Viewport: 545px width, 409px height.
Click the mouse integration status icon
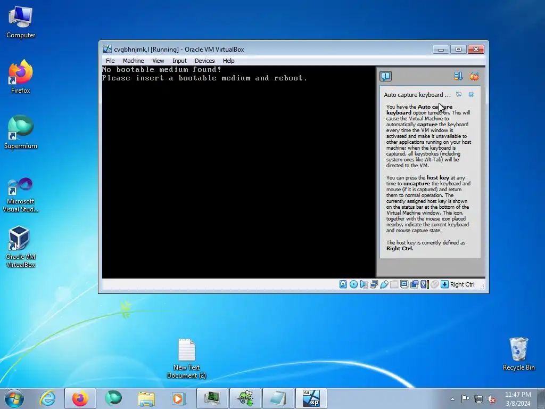point(434,284)
